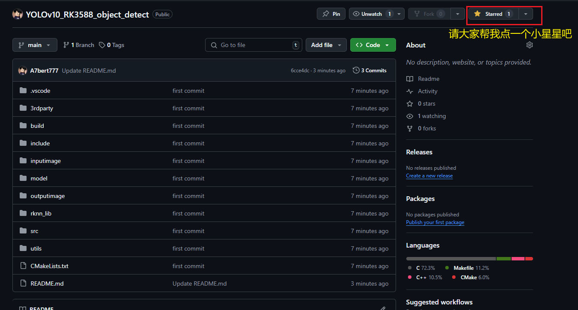The height and width of the screenshot is (310, 578).
Task: Open the 3 Commits history link
Action: tap(369, 70)
